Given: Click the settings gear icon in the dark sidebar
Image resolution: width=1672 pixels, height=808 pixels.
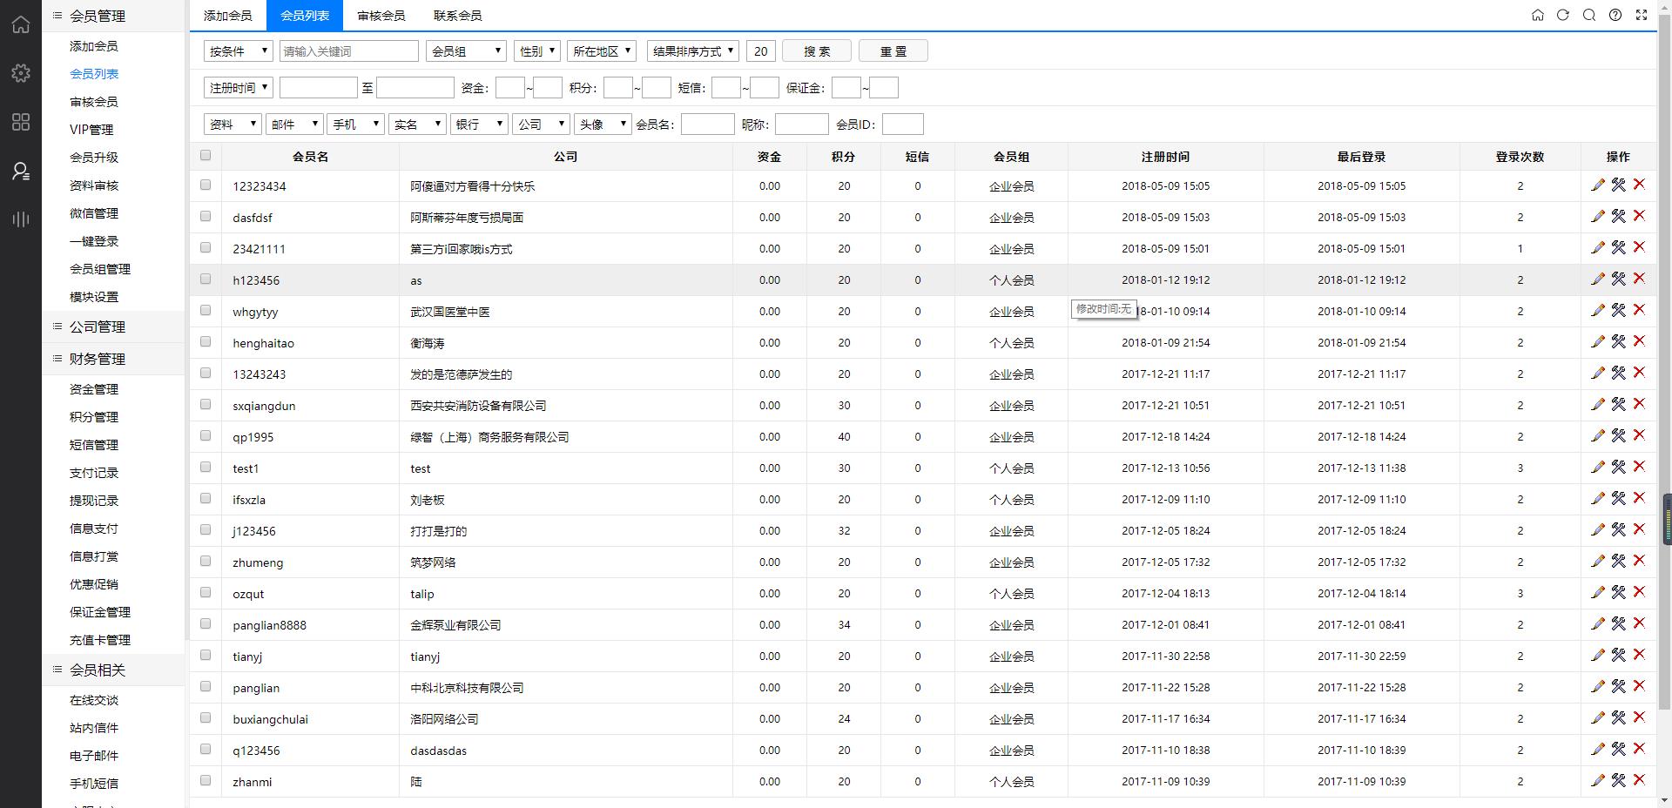Looking at the screenshot, I should 21,73.
